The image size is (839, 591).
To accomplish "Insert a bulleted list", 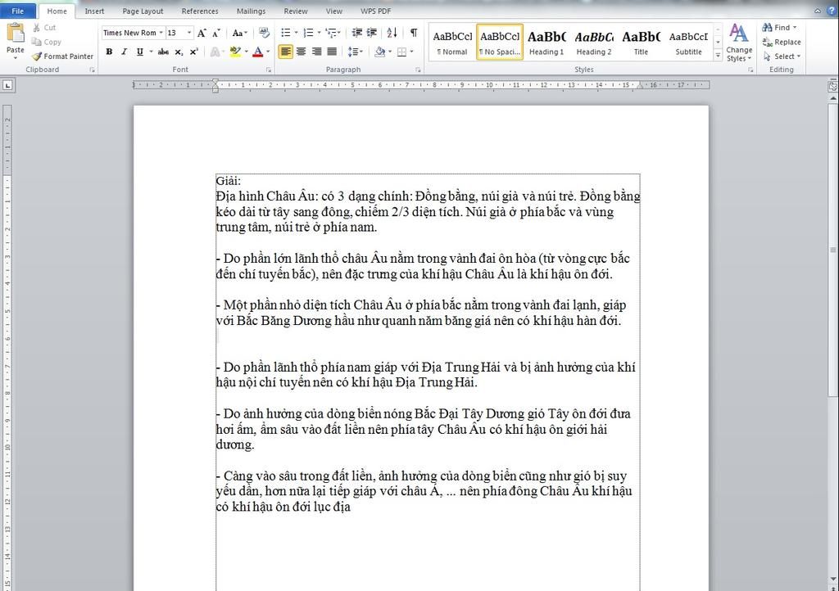I will coord(286,33).
